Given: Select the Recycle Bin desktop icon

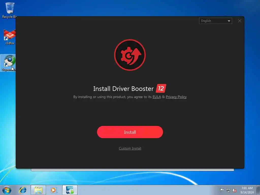Looking at the screenshot, I should [x=9, y=10].
